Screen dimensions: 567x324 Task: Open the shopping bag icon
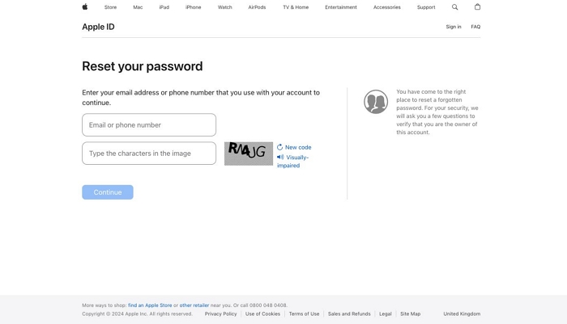(477, 6)
